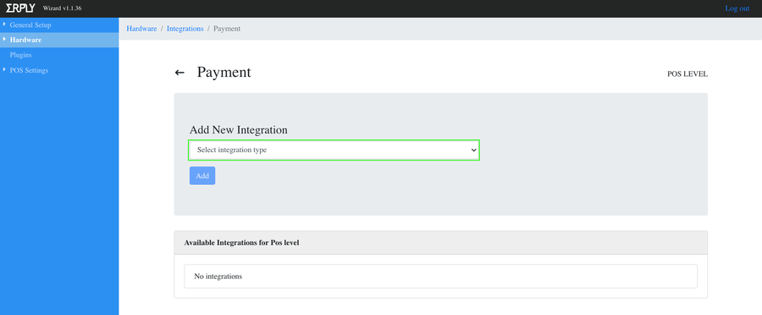The height and width of the screenshot is (315, 762).
Task: Click the Payment breadcrumb text
Action: [227, 29]
